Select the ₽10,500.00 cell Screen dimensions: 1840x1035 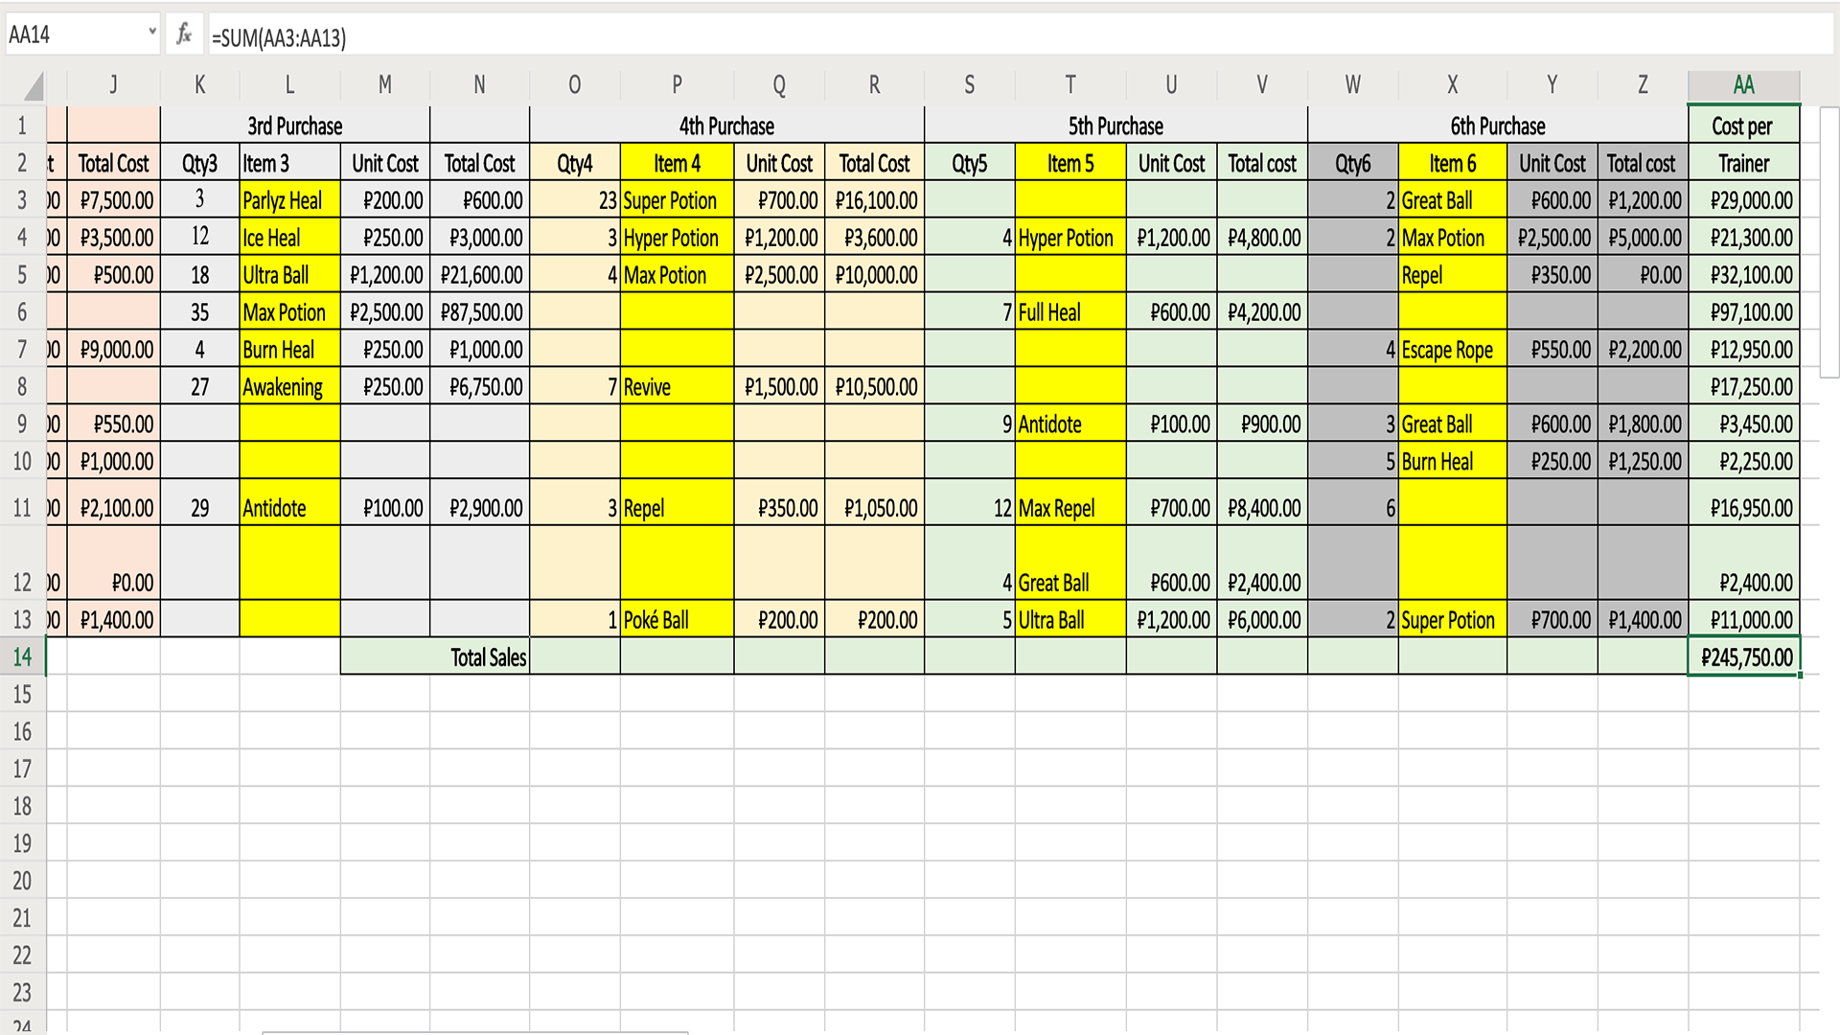(874, 387)
